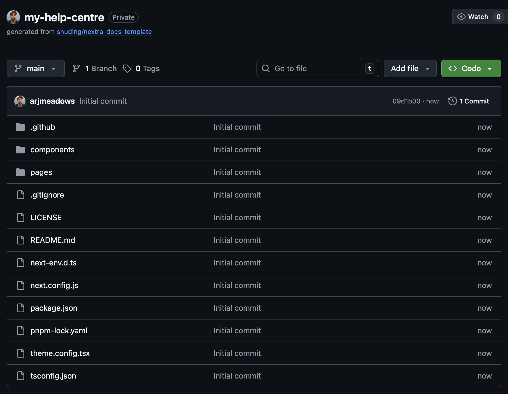Click Initial commit message in the pages row
This screenshot has width=508, height=394.
tap(237, 172)
